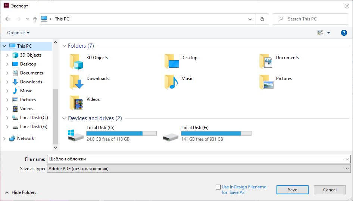
Task: Open the 3D Objects folder icon
Action: pyautogui.click(x=77, y=61)
